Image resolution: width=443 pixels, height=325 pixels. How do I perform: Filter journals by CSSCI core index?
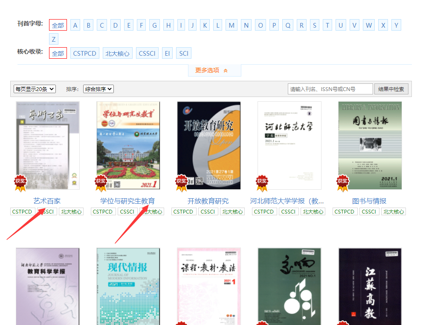(x=148, y=53)
